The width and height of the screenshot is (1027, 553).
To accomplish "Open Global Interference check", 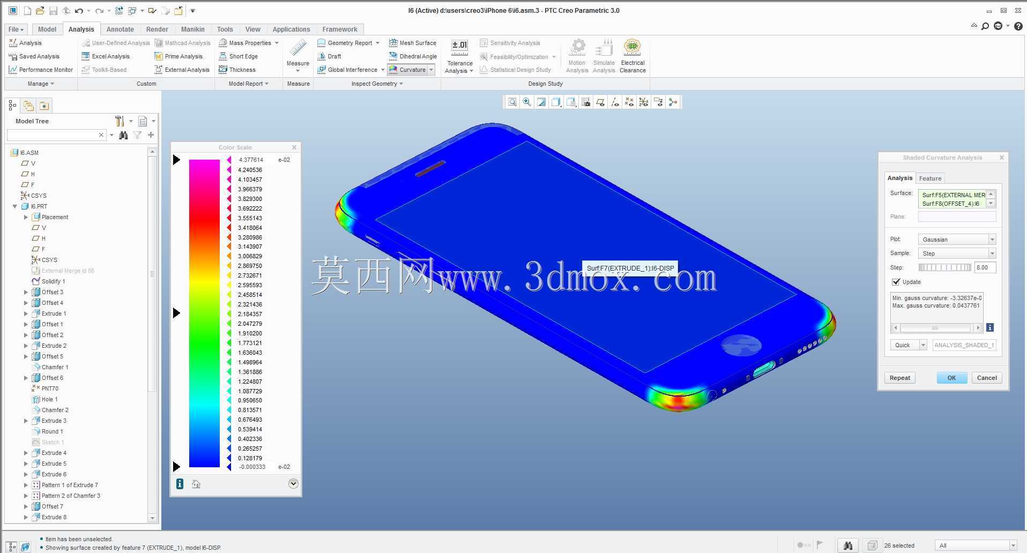I will [347, 70].
